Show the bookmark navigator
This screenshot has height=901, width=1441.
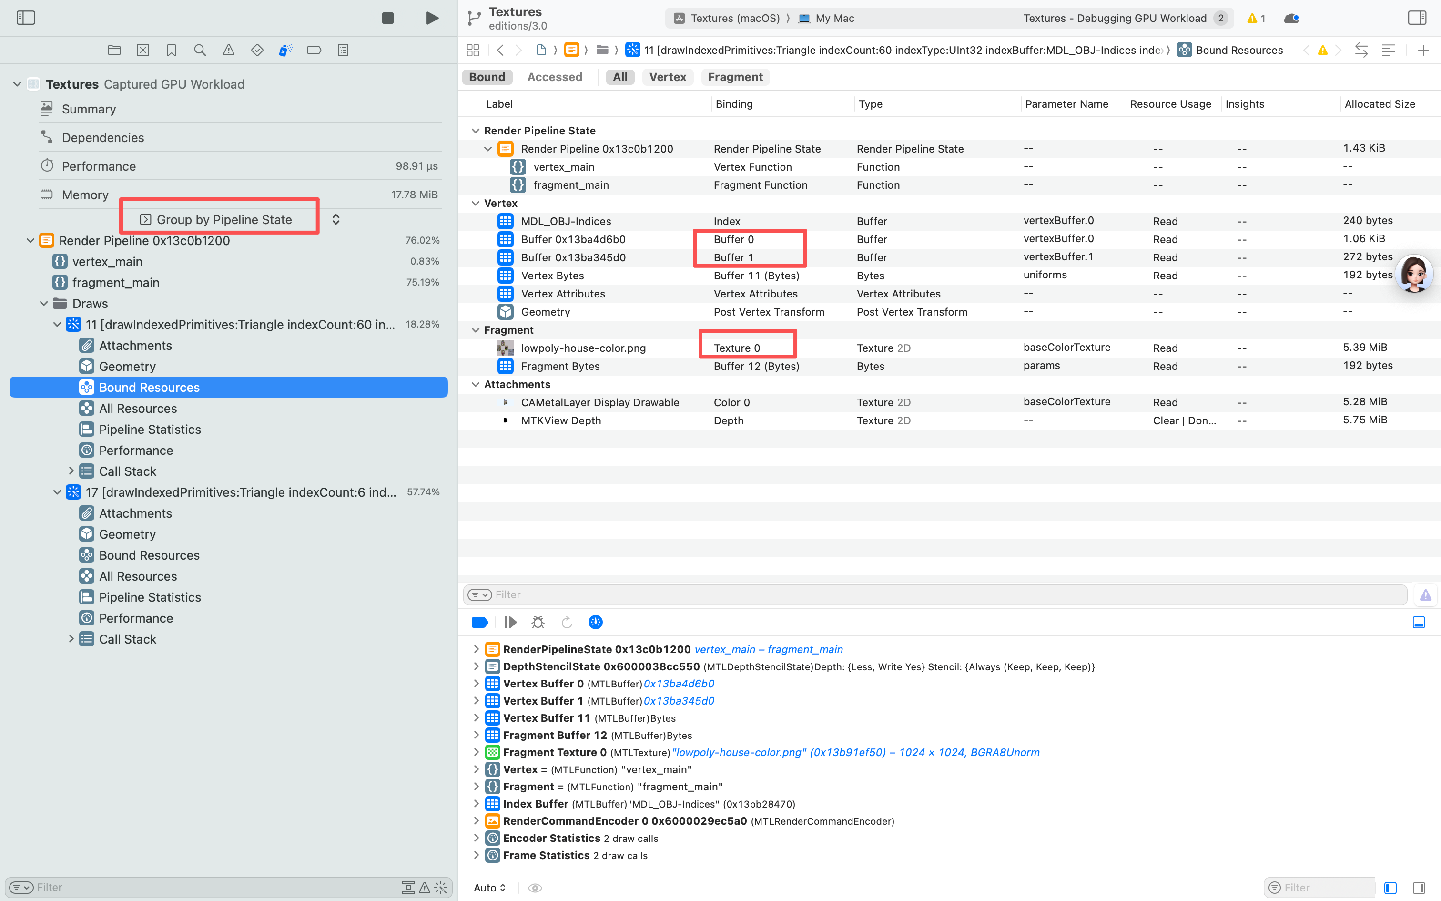pyautogui.click(x=172, y=50)
